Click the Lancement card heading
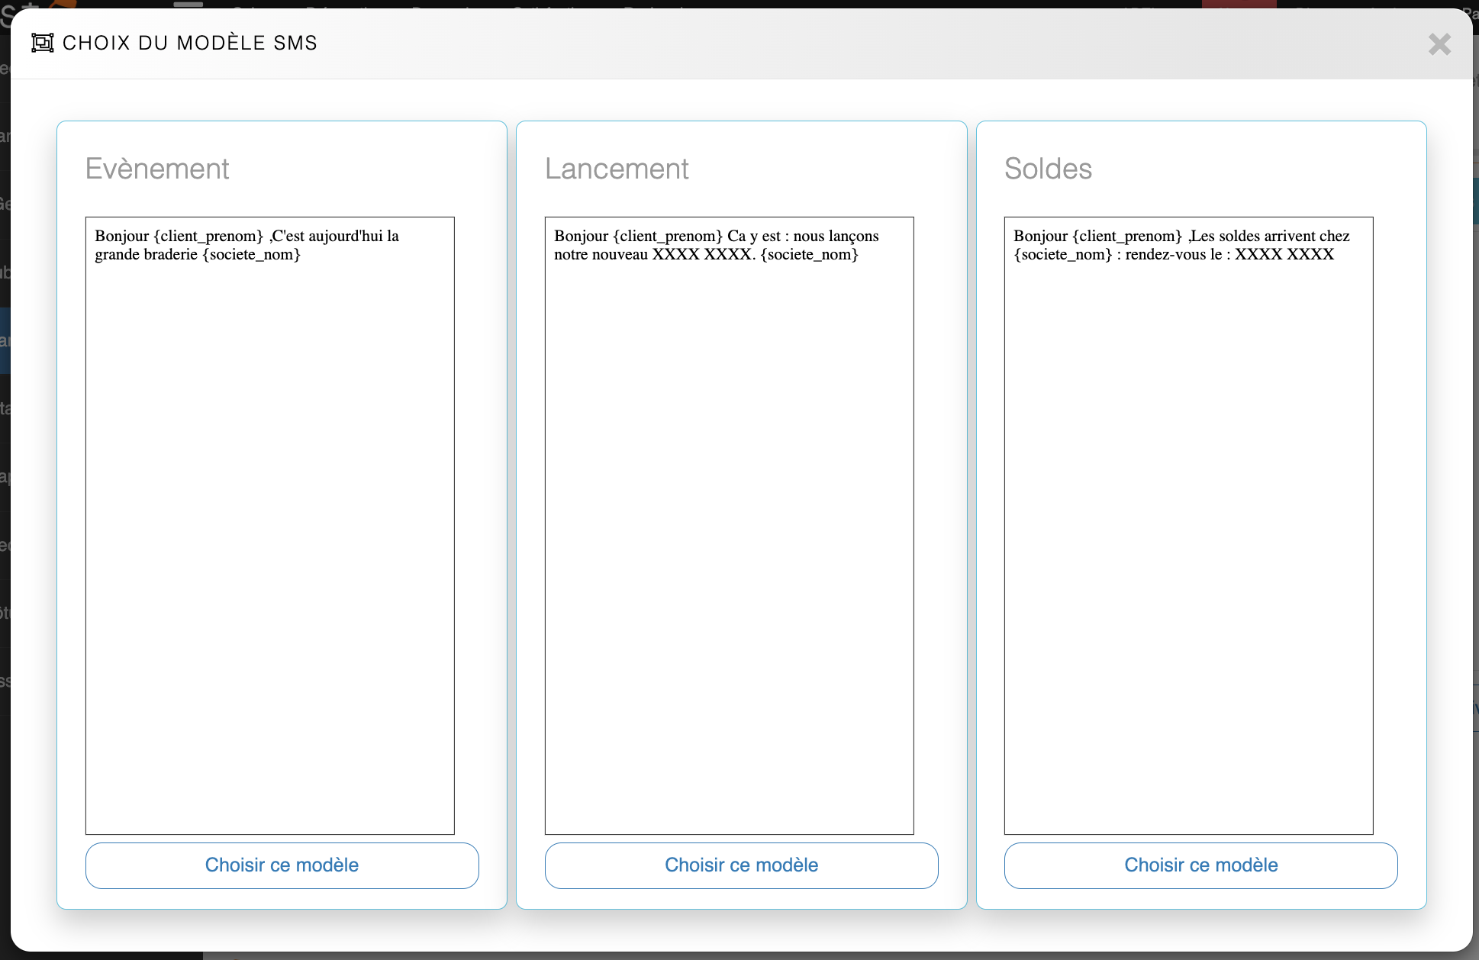The height and width of the screenshot is (960, 1479). point(617,169)
